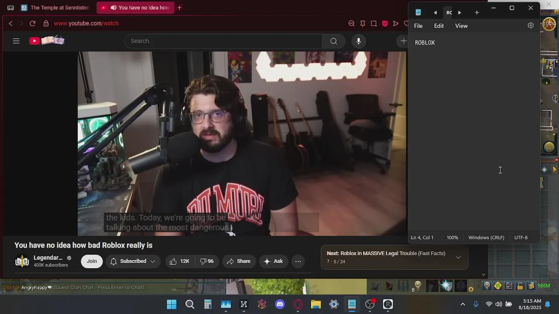The width and height of the screenshot is (559, 314).
Task: Open the ad blocker shield icon
Action: click(385, 24)
